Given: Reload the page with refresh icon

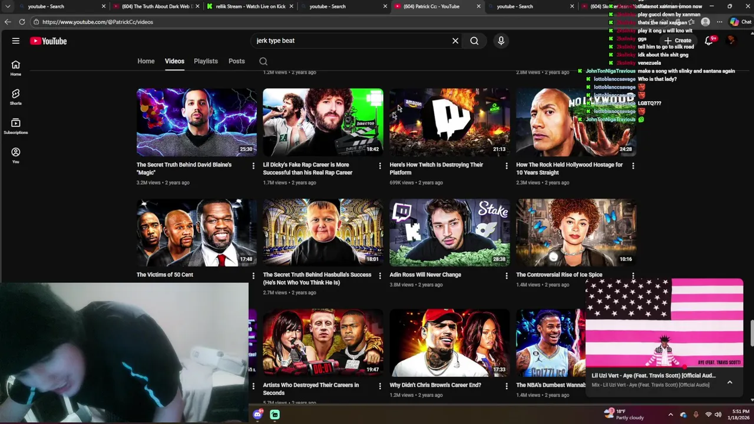Looking at the screenshot, I should click(x=22, y=22).
